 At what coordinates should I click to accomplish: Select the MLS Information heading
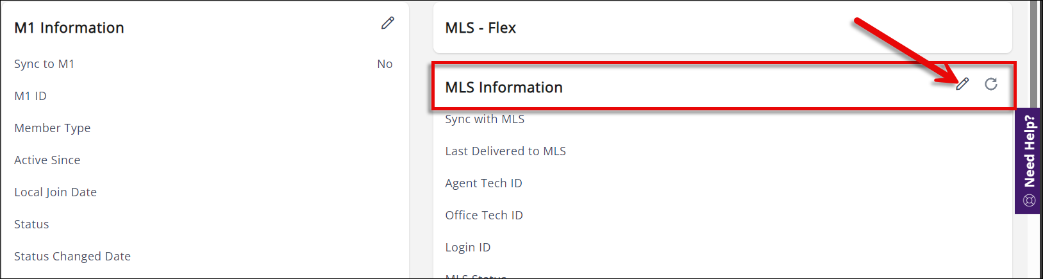(x=504, y=87)
